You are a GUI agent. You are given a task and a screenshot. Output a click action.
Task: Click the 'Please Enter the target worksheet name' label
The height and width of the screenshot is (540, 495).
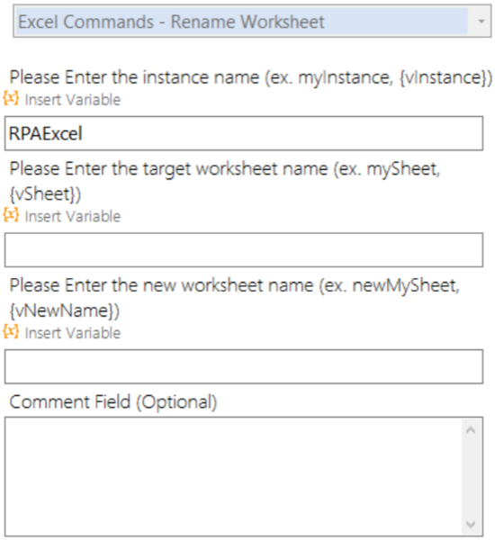click(x=225, y=182)
